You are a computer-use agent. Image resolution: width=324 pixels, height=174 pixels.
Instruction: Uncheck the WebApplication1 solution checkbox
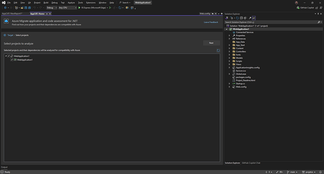pos(9,56)
